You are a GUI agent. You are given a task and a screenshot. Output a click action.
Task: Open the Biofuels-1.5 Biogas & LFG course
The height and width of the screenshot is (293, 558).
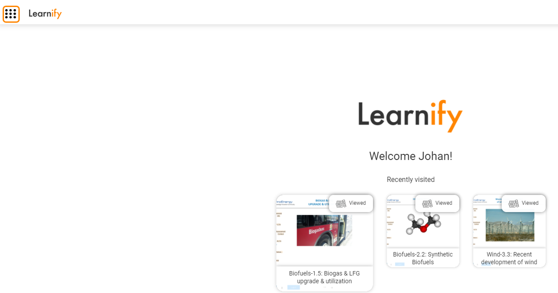(x=324, y=277)
